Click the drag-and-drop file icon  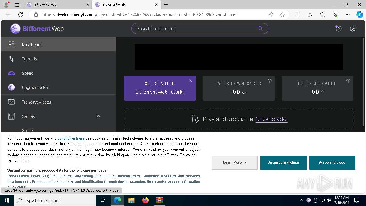195,119
